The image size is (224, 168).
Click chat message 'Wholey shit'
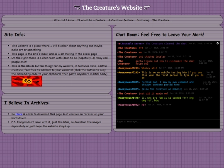click(x=149, y=68)
